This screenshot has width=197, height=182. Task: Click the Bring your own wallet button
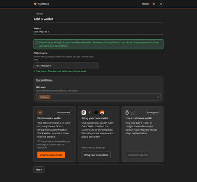coord(96,155)
